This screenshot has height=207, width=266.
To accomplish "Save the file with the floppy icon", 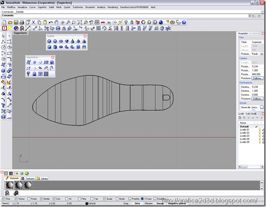I will tap(16, 22).
